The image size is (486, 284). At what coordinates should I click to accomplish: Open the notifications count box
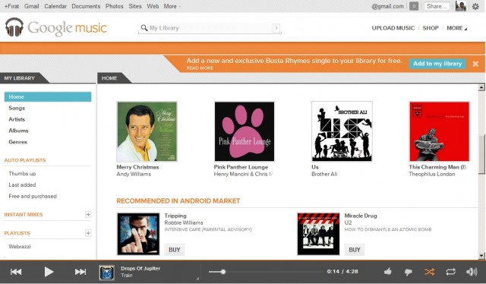(414, 6)
